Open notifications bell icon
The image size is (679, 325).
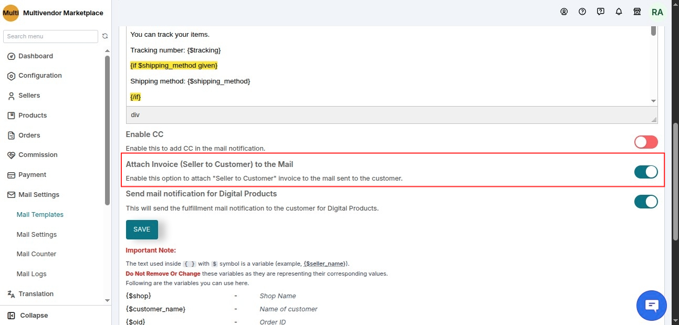coord(619,12)
